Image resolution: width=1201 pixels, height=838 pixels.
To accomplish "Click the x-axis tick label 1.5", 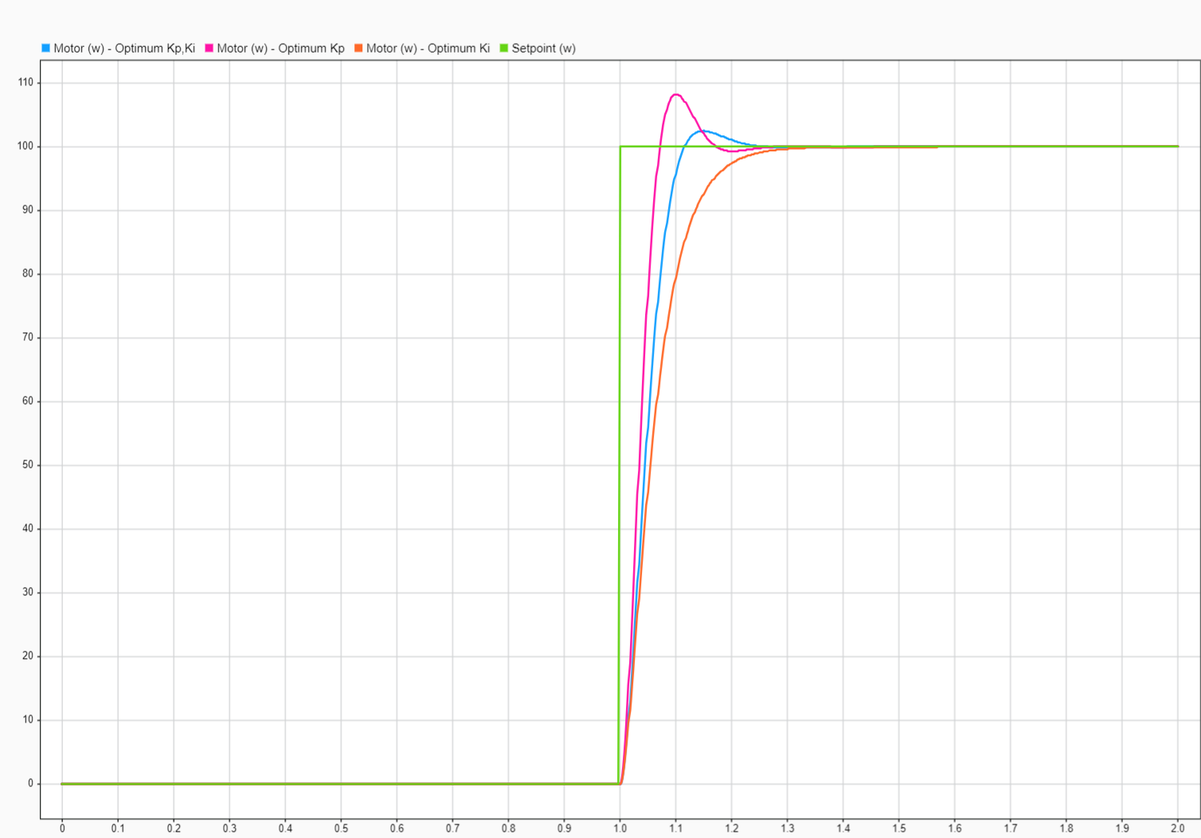I will click(898, 828).
